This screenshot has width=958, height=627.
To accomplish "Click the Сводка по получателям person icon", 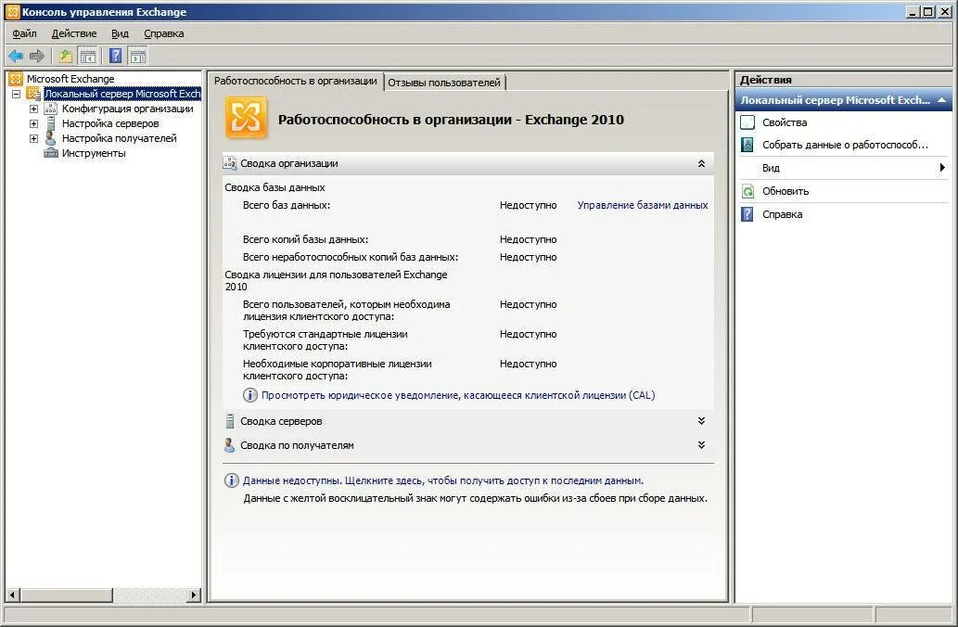I will click(x=230, y=445).
